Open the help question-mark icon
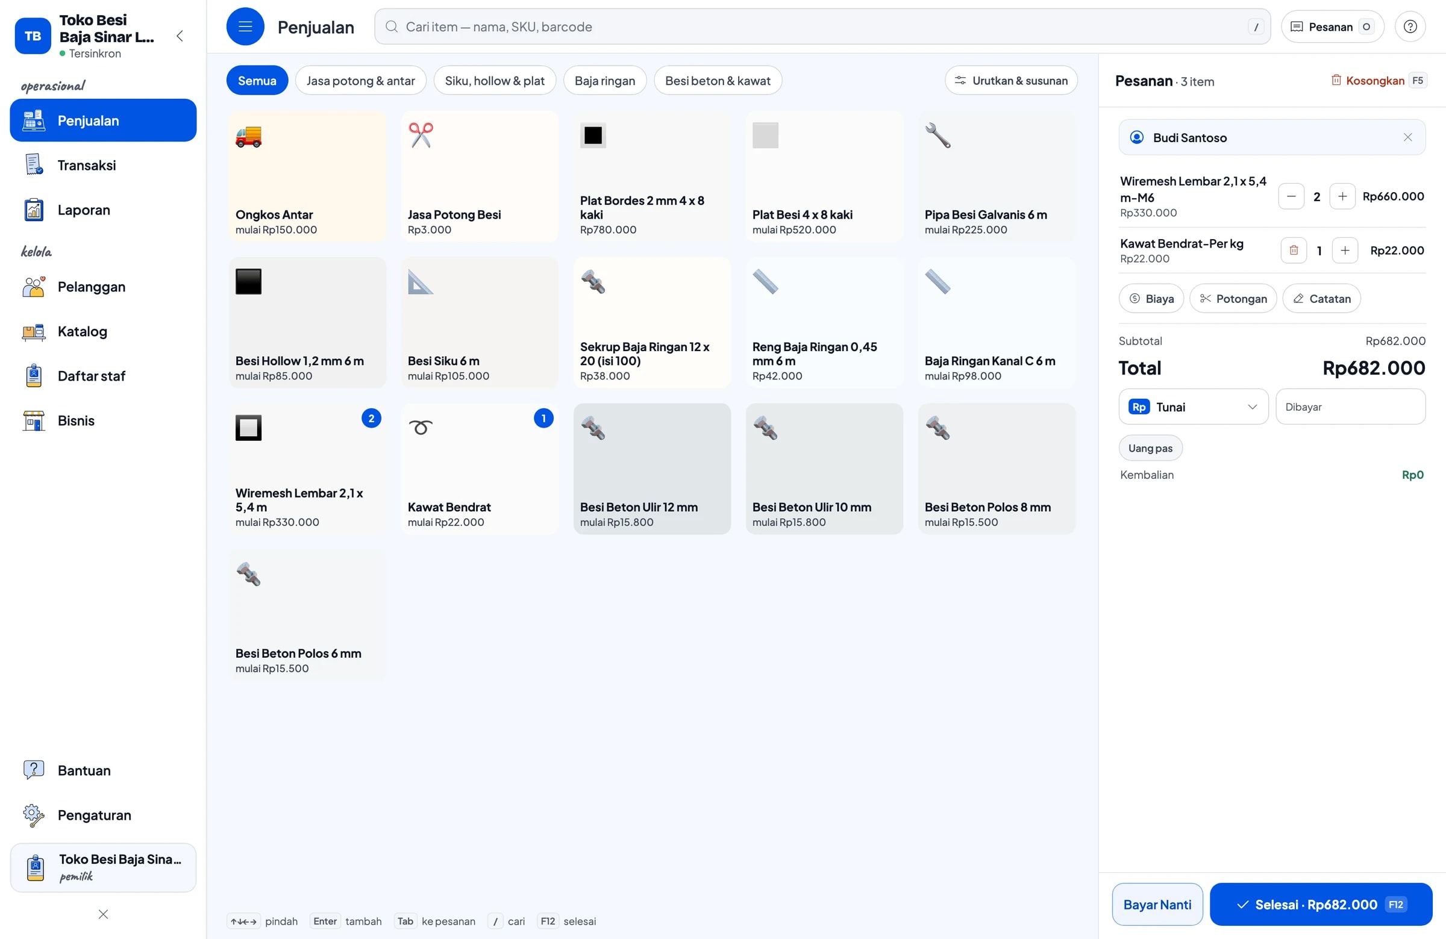This screenshot has width=1446, height=939. (x=1410, y=27)
